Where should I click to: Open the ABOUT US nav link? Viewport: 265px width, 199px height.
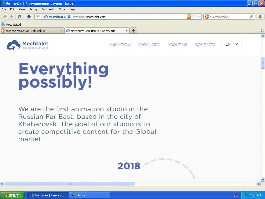178,45
